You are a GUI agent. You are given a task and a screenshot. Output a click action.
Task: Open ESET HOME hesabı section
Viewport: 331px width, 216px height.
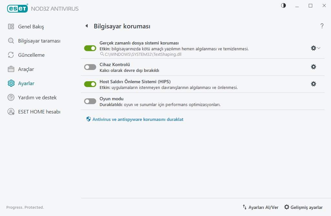39,112
